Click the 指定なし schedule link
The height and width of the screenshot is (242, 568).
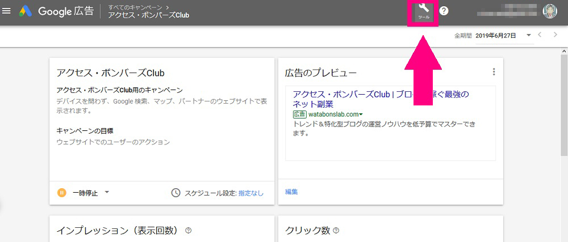[x=250, y=193]
